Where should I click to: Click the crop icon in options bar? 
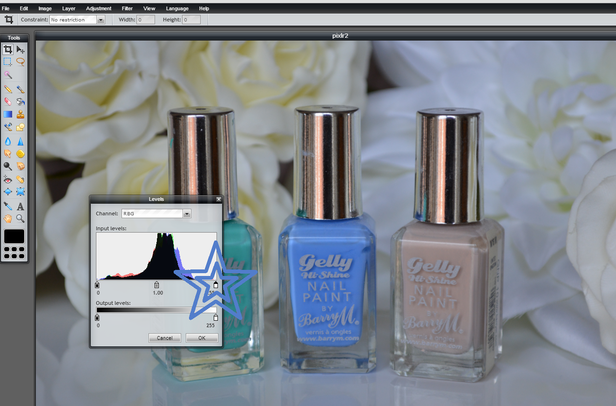click(x=8, y=20)
